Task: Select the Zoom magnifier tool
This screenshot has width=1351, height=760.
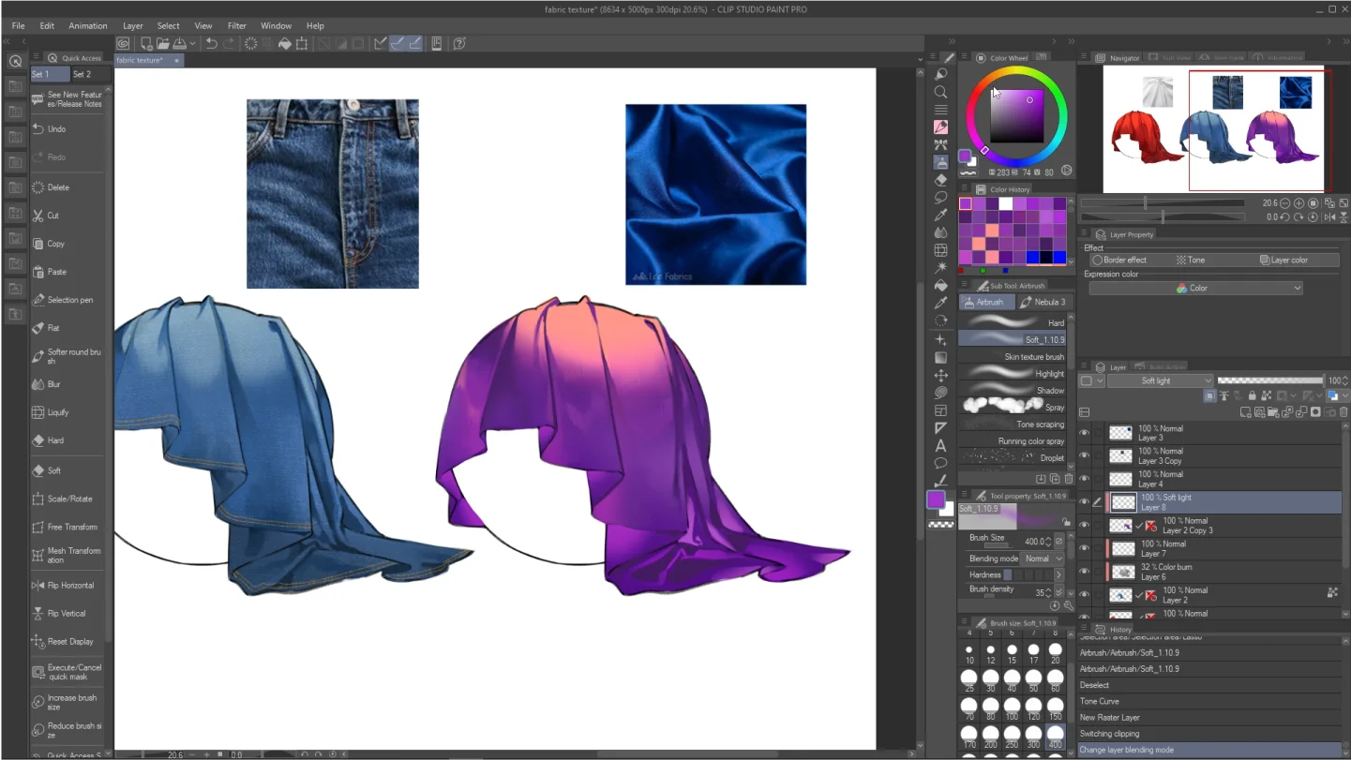Action: [x=940, y=92]
